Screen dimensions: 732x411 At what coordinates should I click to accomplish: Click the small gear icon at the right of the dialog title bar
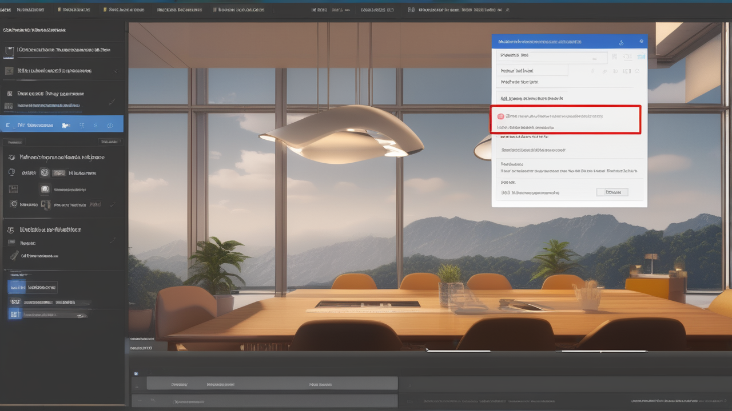click(x=641, y=42)
